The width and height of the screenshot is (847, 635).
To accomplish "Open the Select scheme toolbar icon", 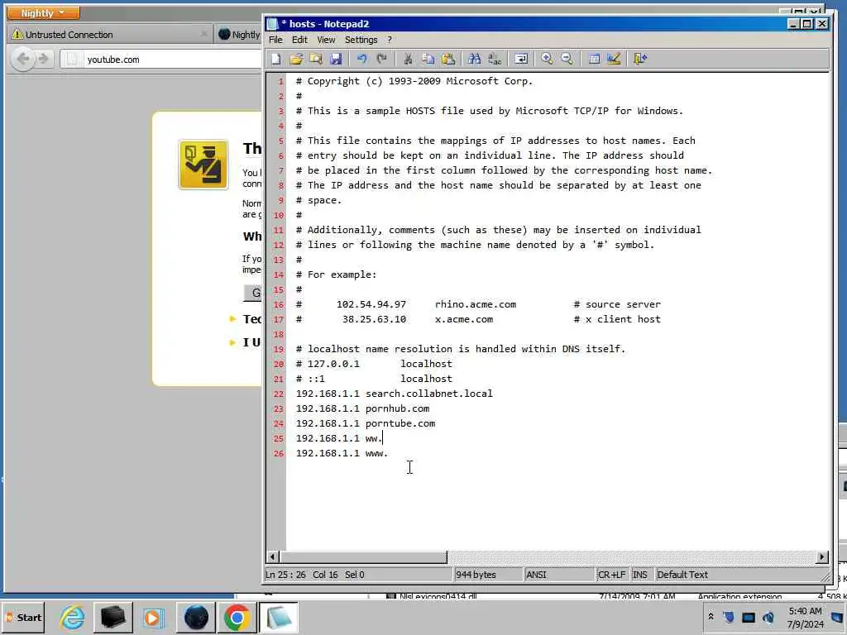I will tap(594, 59).
